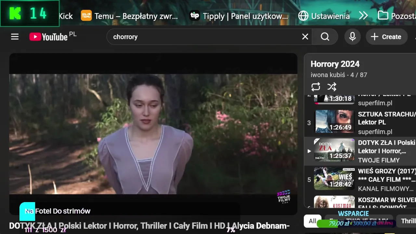
Task: Clear the search query with the X
Action: [305, 37]
